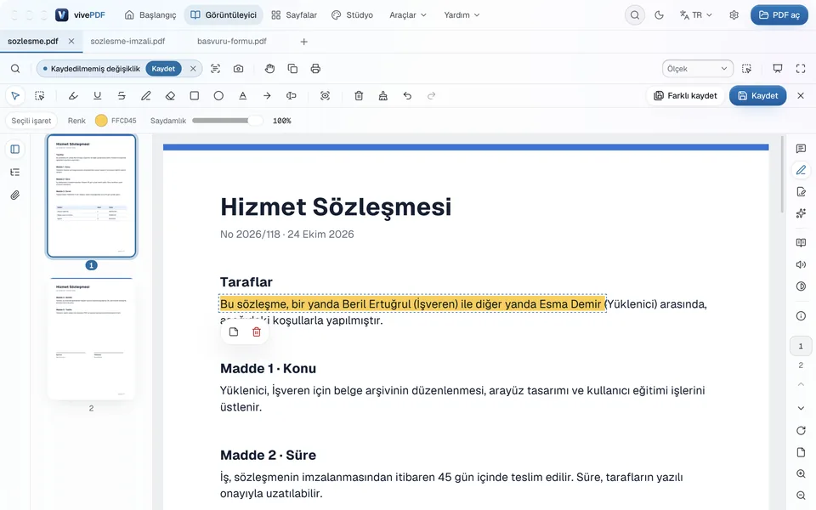This screenshot has width=816, height=510.
Task: Redo the annotation change
Action: pos(432,96)
